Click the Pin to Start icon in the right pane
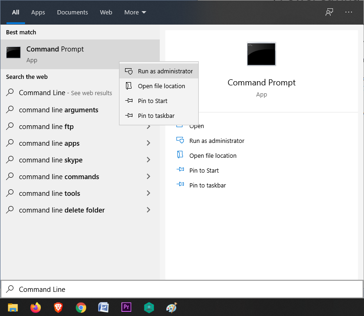The width and height of the screenshot is (364, 316). pyautogui.click(x=180, y=169)
